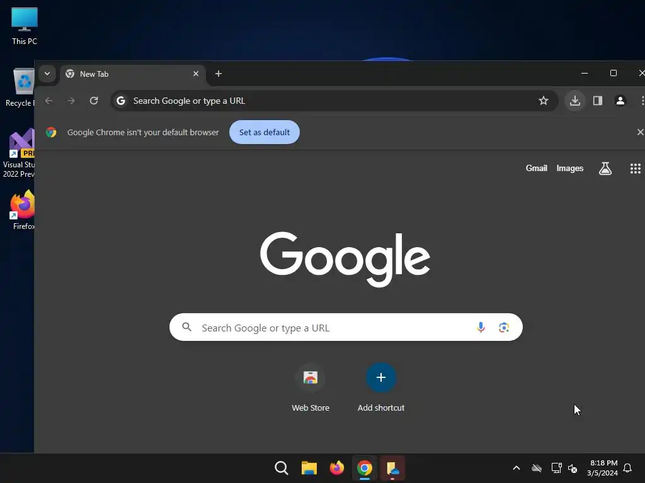Select This PC desktop icon
Screen dimensions: 645x483
(x=25, y=26)
